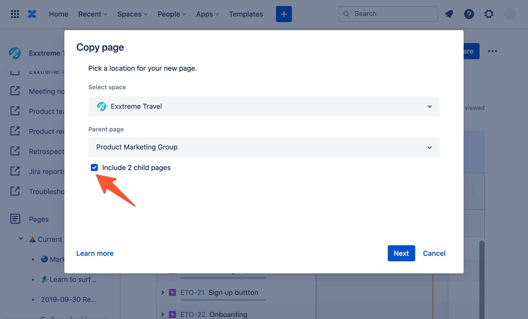Click the Pages icon in sidebar

[x=15, y=219]
